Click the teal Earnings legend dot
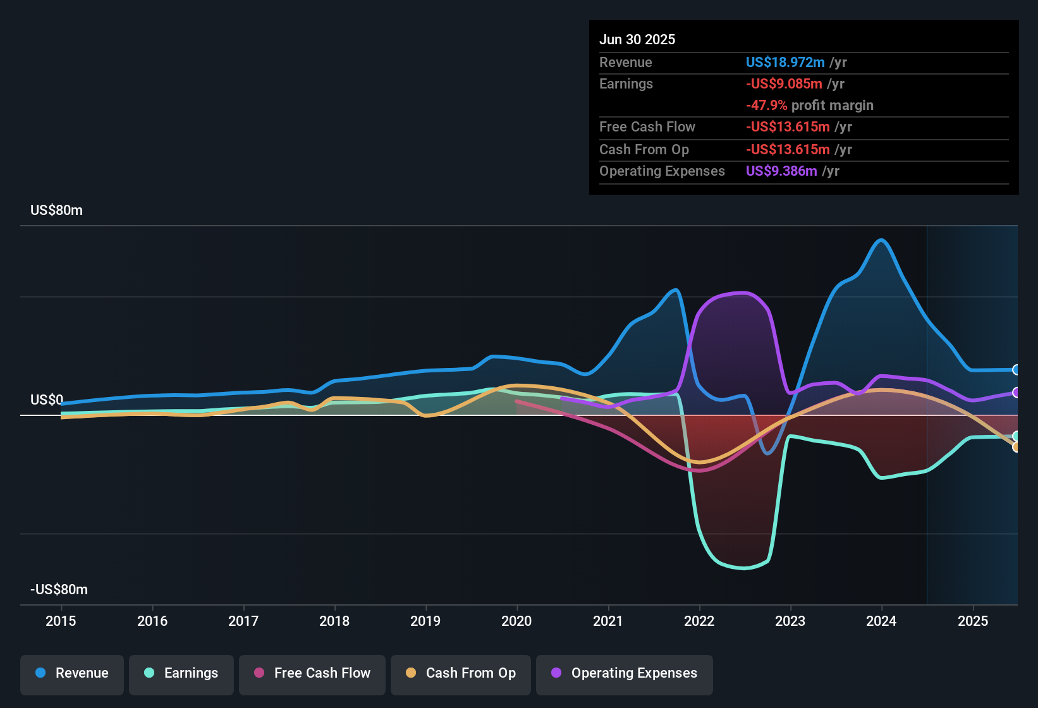1038x708 pixels. click(x=149, y=673)
